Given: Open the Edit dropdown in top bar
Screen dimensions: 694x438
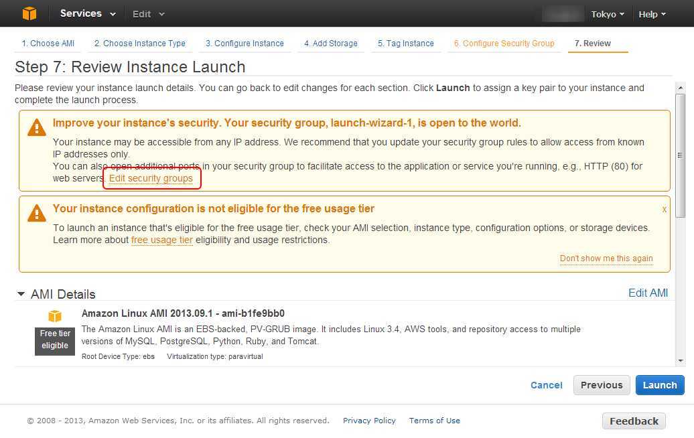Looking at the screenshot, I should (148, 14).
